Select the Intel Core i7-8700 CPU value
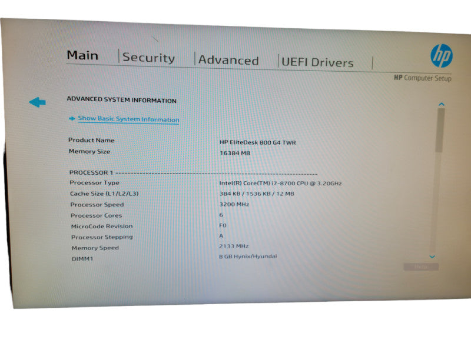Image resolution: width=471 pixels, height=353 pixels. 281,183
